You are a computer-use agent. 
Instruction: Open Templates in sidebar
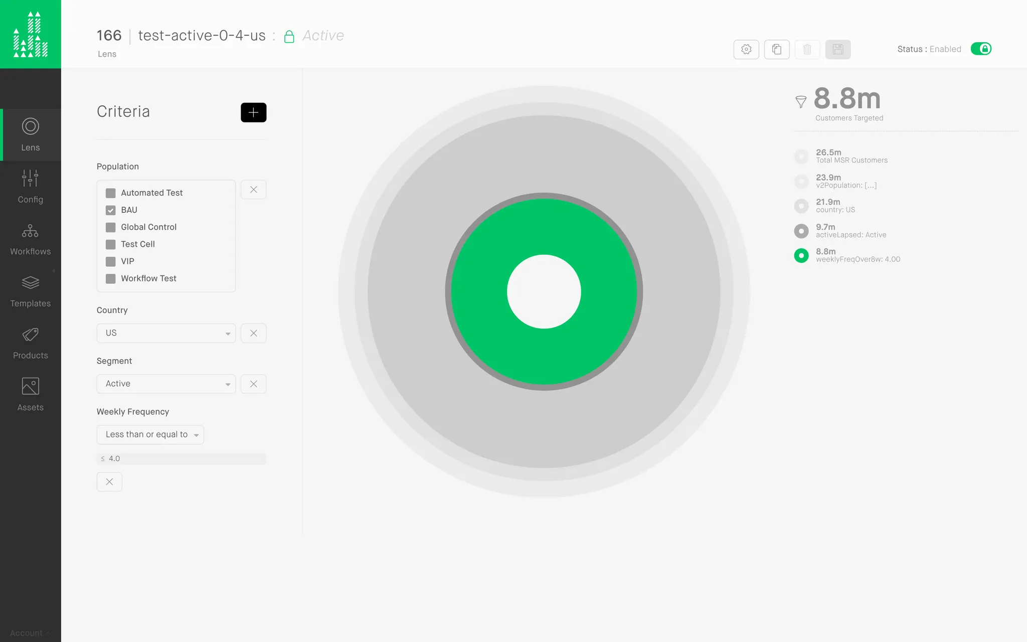pyautogui.click(x=31, y=291)
